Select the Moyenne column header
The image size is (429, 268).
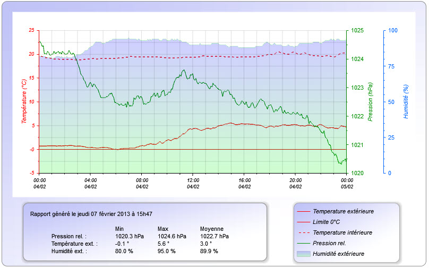tap(211, 229)
